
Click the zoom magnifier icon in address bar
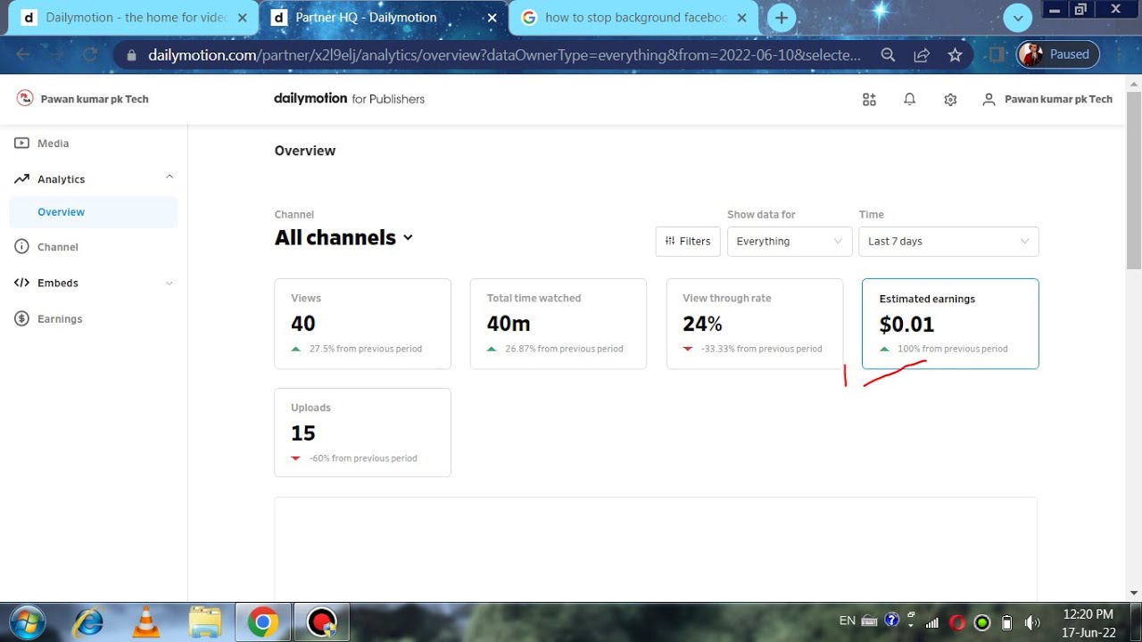[x=888, y=55]
